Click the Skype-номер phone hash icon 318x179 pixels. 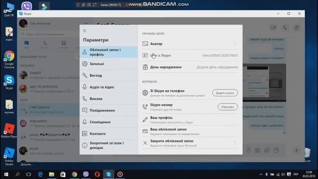tap(145, 107)
